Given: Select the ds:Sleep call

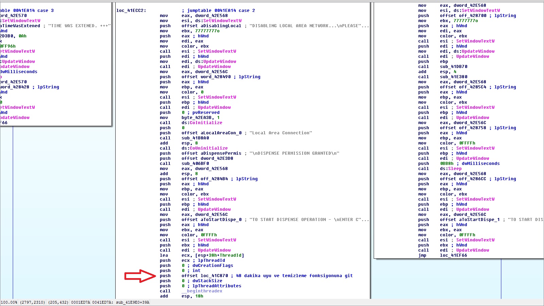Looking at the screenshot, I should point(451,169).
